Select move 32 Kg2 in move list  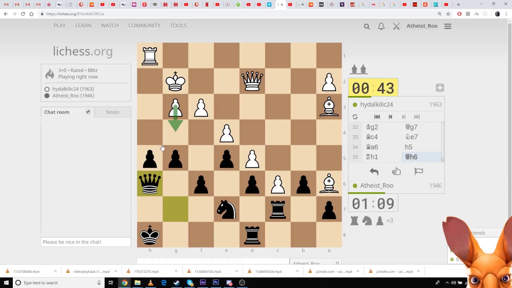coord(382,127)
